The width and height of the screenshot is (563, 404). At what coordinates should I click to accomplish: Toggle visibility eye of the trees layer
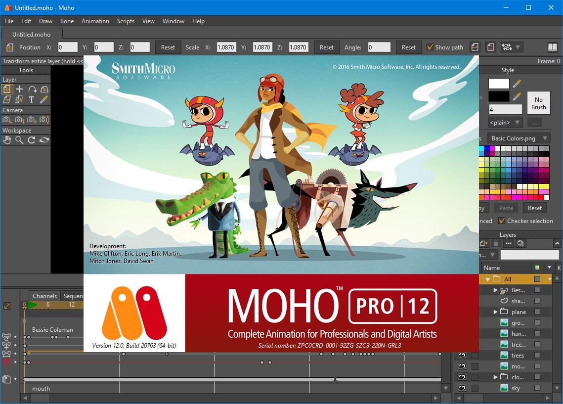click(x=462, y=355)
